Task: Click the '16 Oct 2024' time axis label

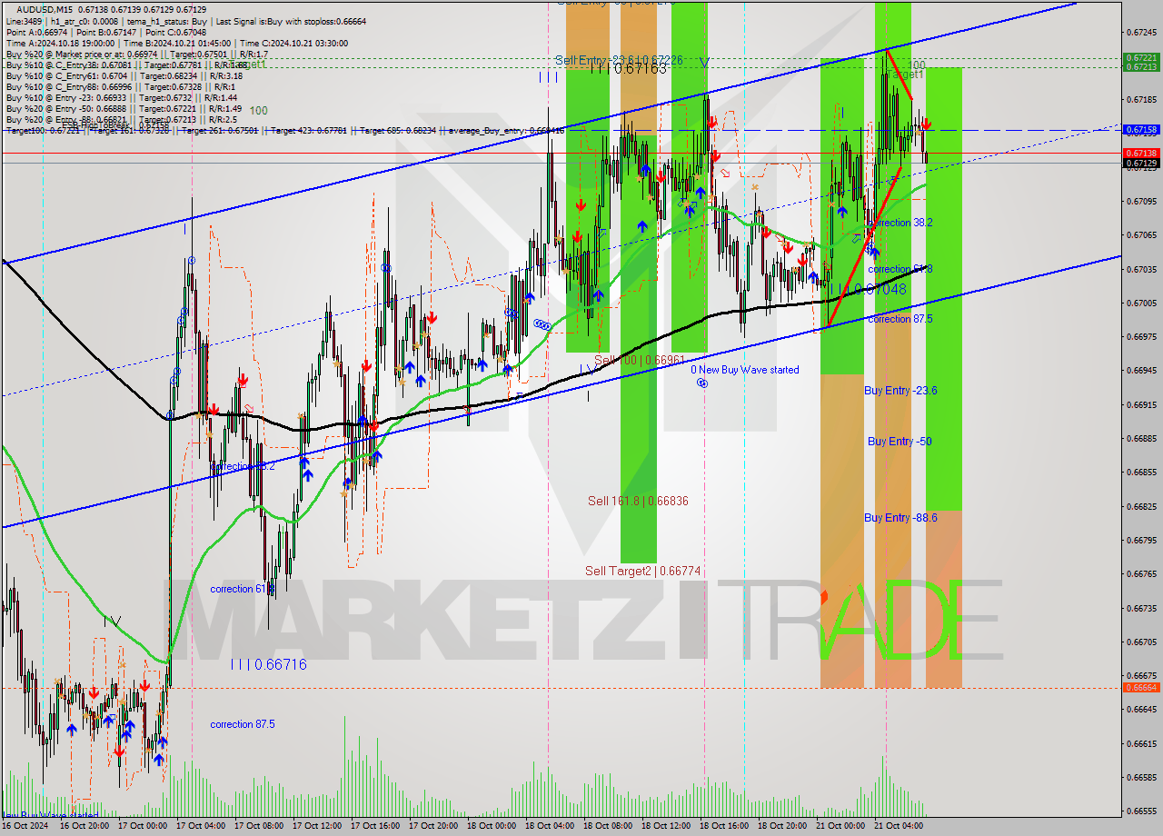Action: 26,826
